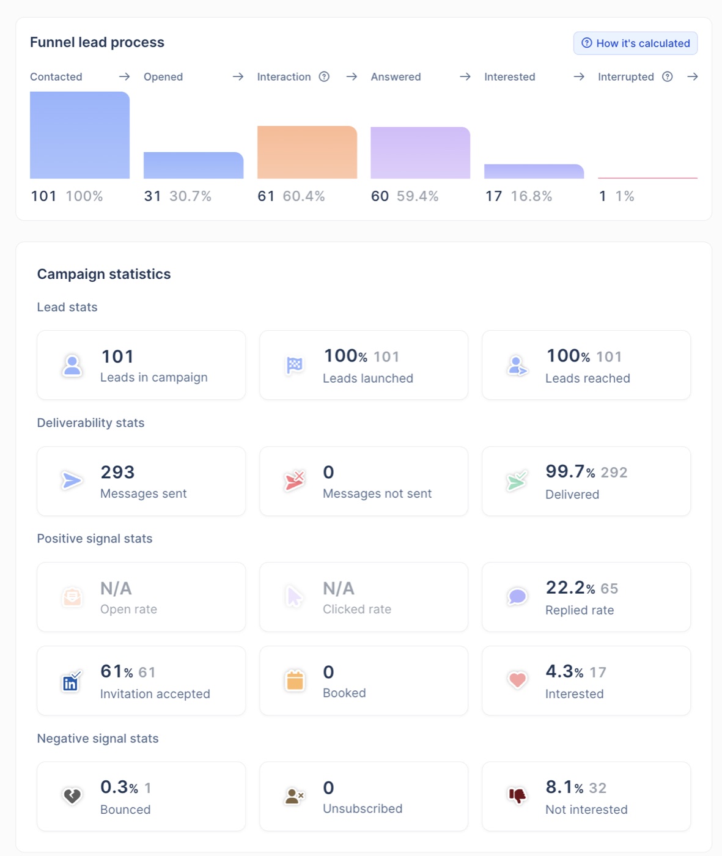
Task: Click the cursor Clicked rate icon
Action: click(295, 597)
